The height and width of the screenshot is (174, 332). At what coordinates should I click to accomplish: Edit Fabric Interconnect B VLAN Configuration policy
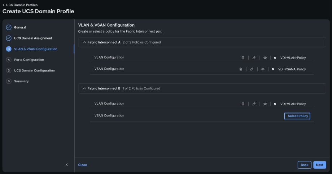pos(254,104)
